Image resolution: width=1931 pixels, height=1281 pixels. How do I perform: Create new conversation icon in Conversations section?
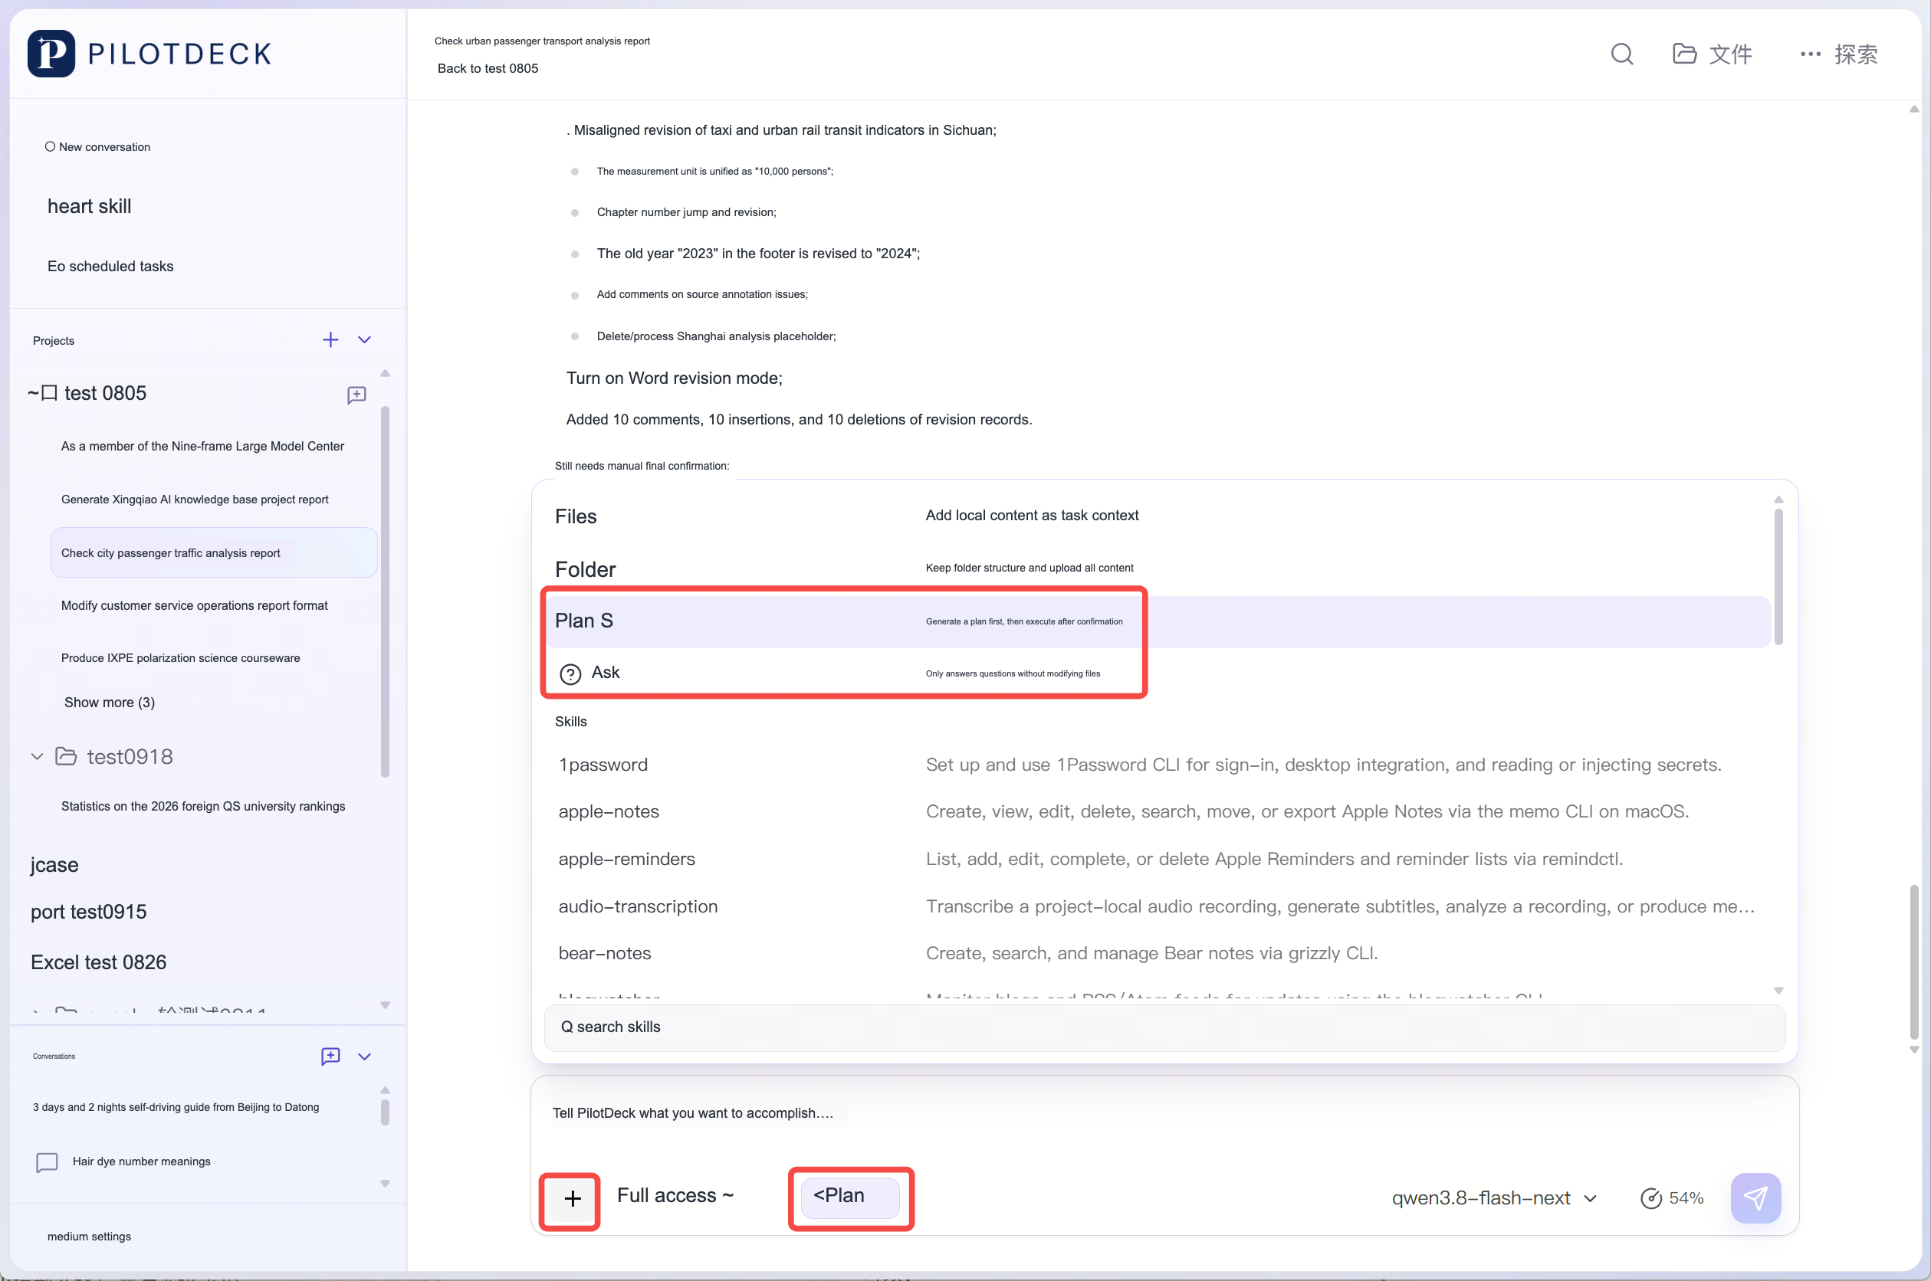(x=330, y=1057)
